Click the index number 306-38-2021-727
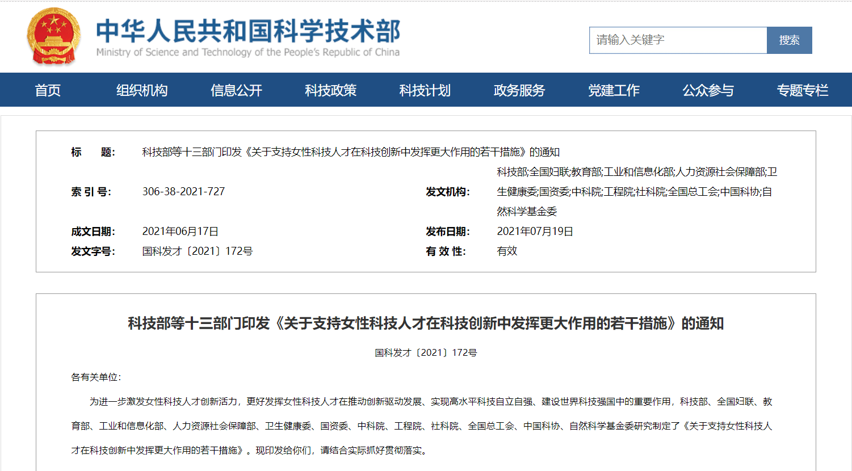Viewport: 852px width, 471px height. coord(183,192)
